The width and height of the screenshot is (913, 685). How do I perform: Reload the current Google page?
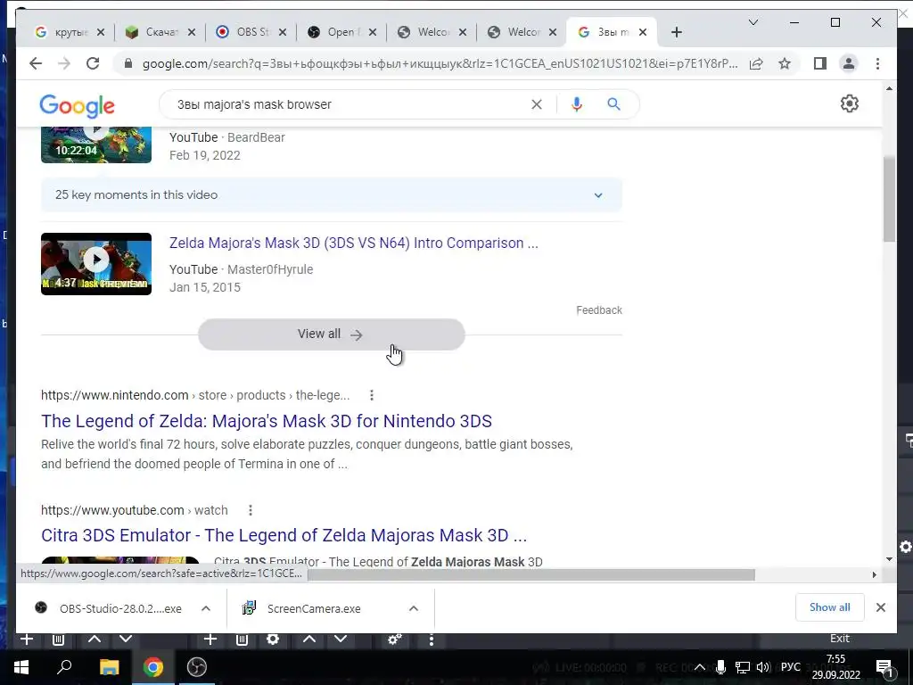(x=93, y=63)
